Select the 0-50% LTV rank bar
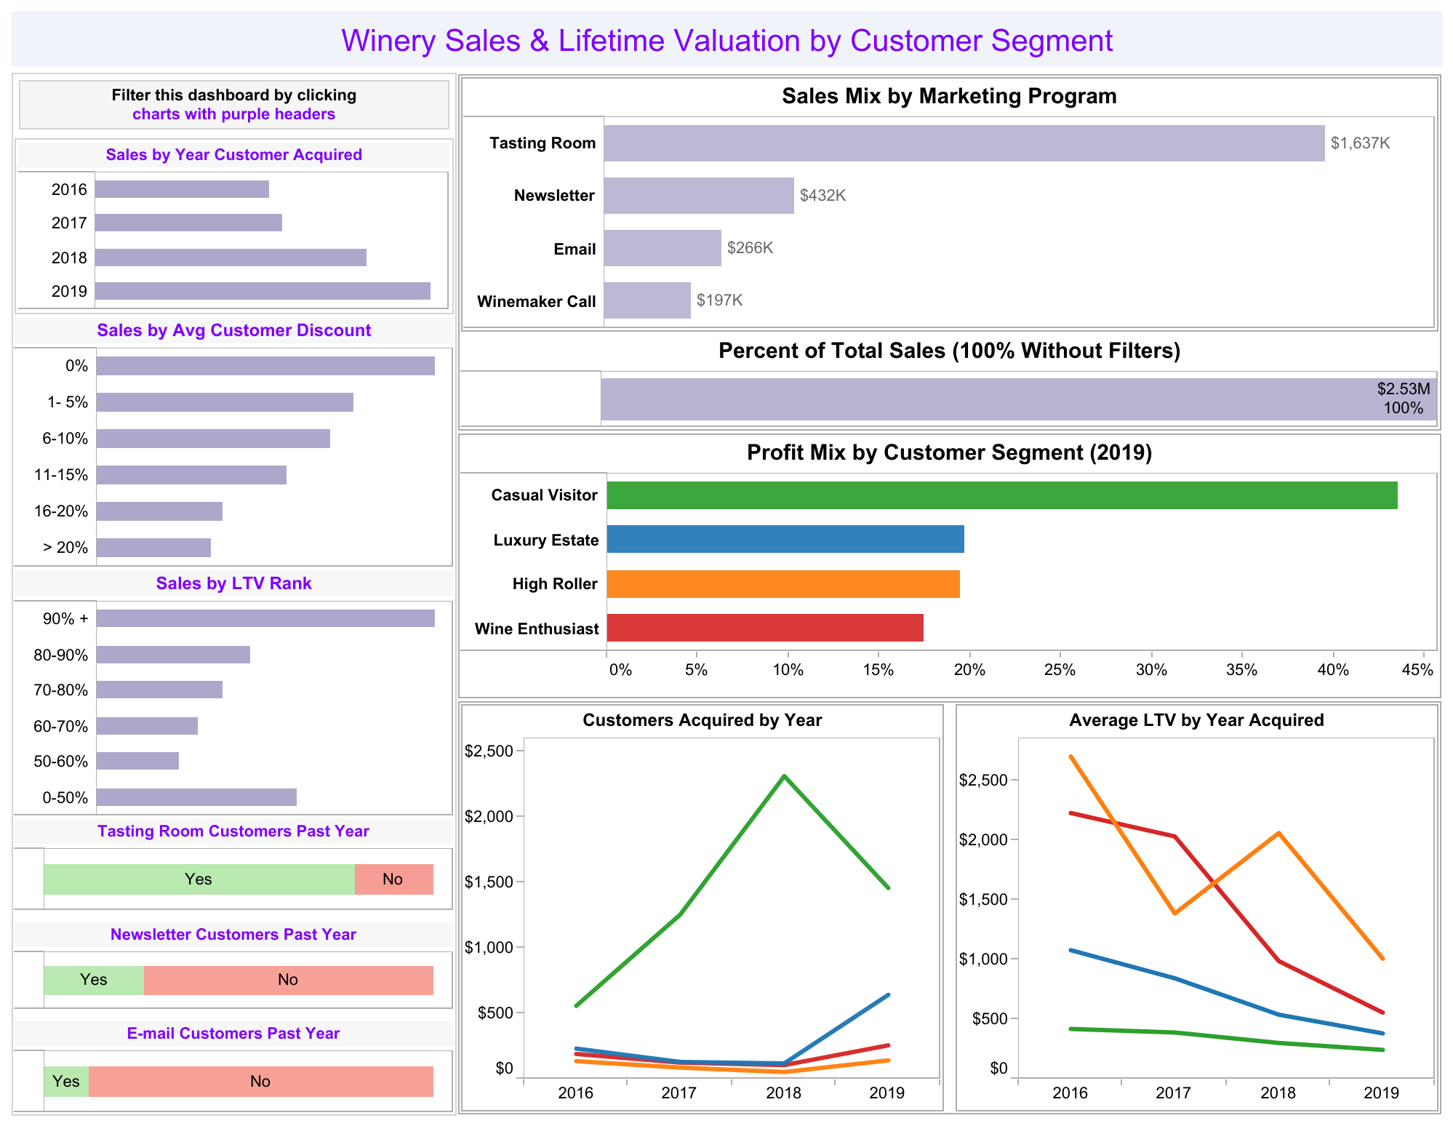Viewport: 1453px width, 1126px height. click(x=196, y=797)
